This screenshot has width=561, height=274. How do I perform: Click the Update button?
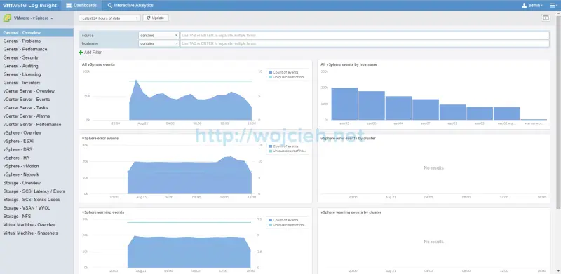click(x=156, y=18)
